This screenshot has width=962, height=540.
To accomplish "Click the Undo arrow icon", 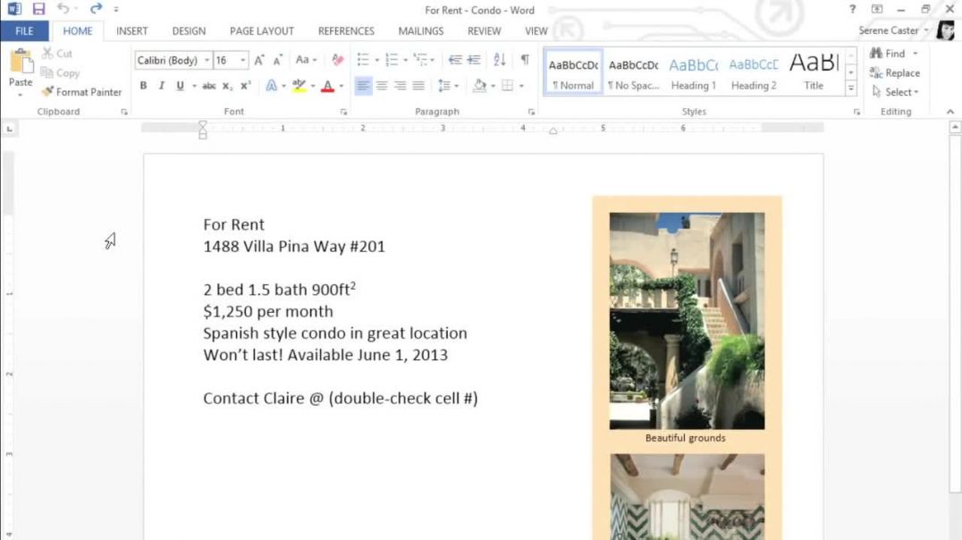I will point(63,9).
